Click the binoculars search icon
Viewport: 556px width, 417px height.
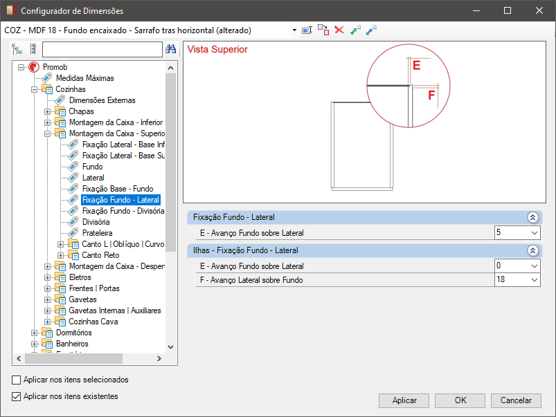pyautogui.click(x=170, y=49)
